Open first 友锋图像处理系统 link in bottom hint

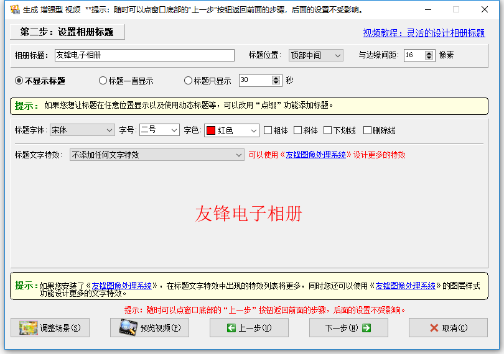121,285
